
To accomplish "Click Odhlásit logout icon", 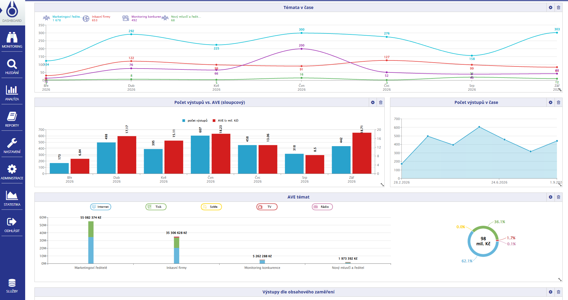I will 12,222.
